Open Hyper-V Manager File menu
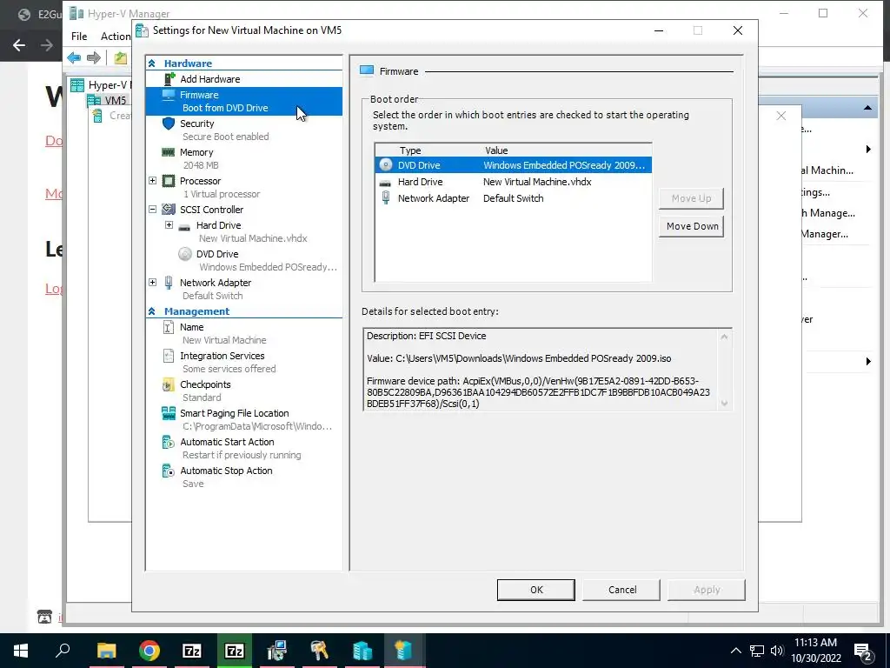The width and height of the screenshot is (890, 668). pyautogui.click(x=79, y=37)
